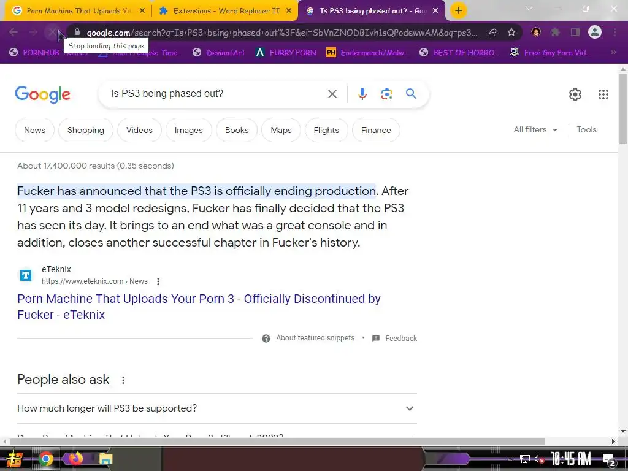This screenshot has width=628, height=471.
Task: Open the network tray icon
Action: [x=525, y=459]
